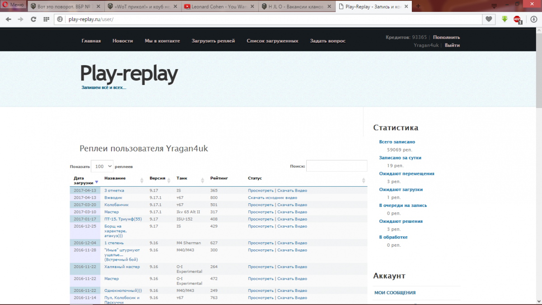Sort table by Танк column arrows
542x305 pixels.
[x=204, y=180]
